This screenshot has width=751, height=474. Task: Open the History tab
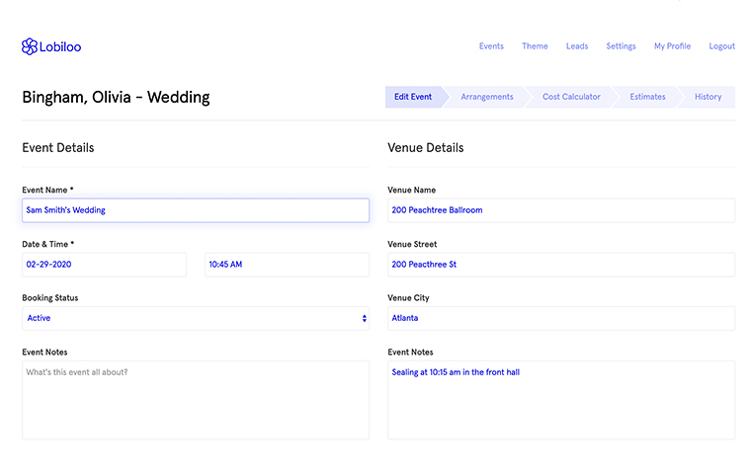pyautogui.click(x=708, y=97)
